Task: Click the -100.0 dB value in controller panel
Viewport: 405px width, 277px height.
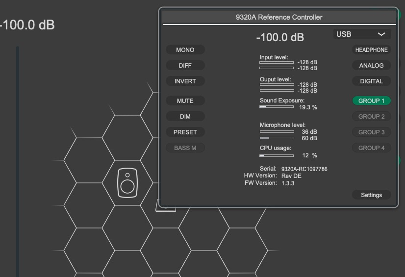Action: pos(280,37)
